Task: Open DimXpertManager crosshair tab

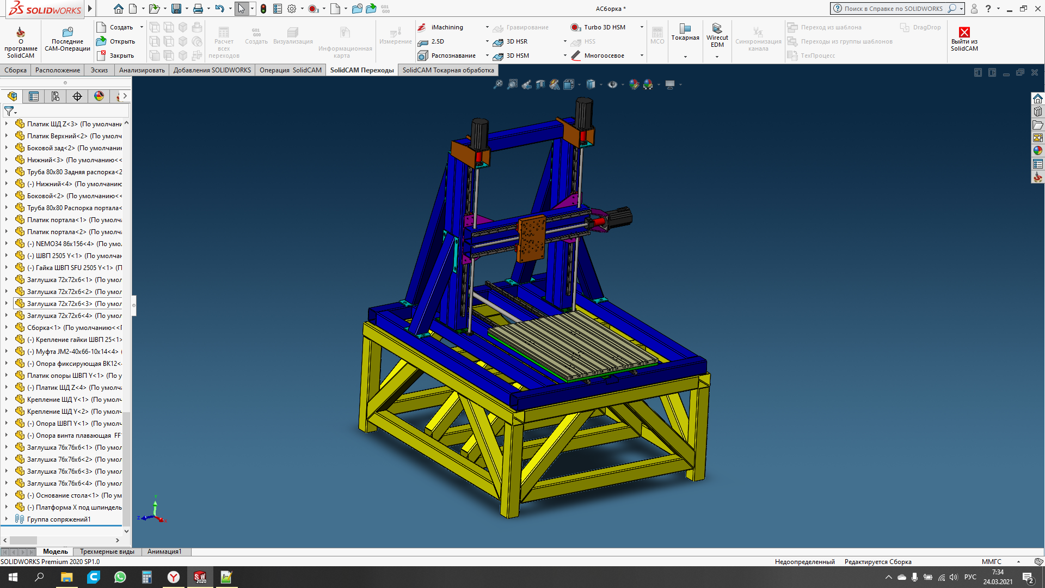Action: pyautogui.click(x=77, y=96)
